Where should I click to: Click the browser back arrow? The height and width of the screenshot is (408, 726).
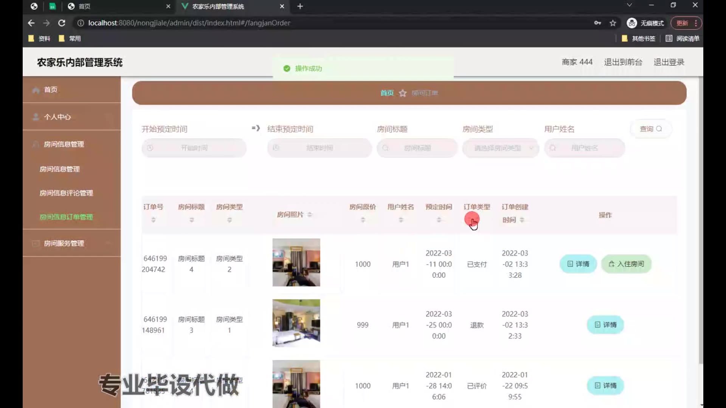point(31,23)
